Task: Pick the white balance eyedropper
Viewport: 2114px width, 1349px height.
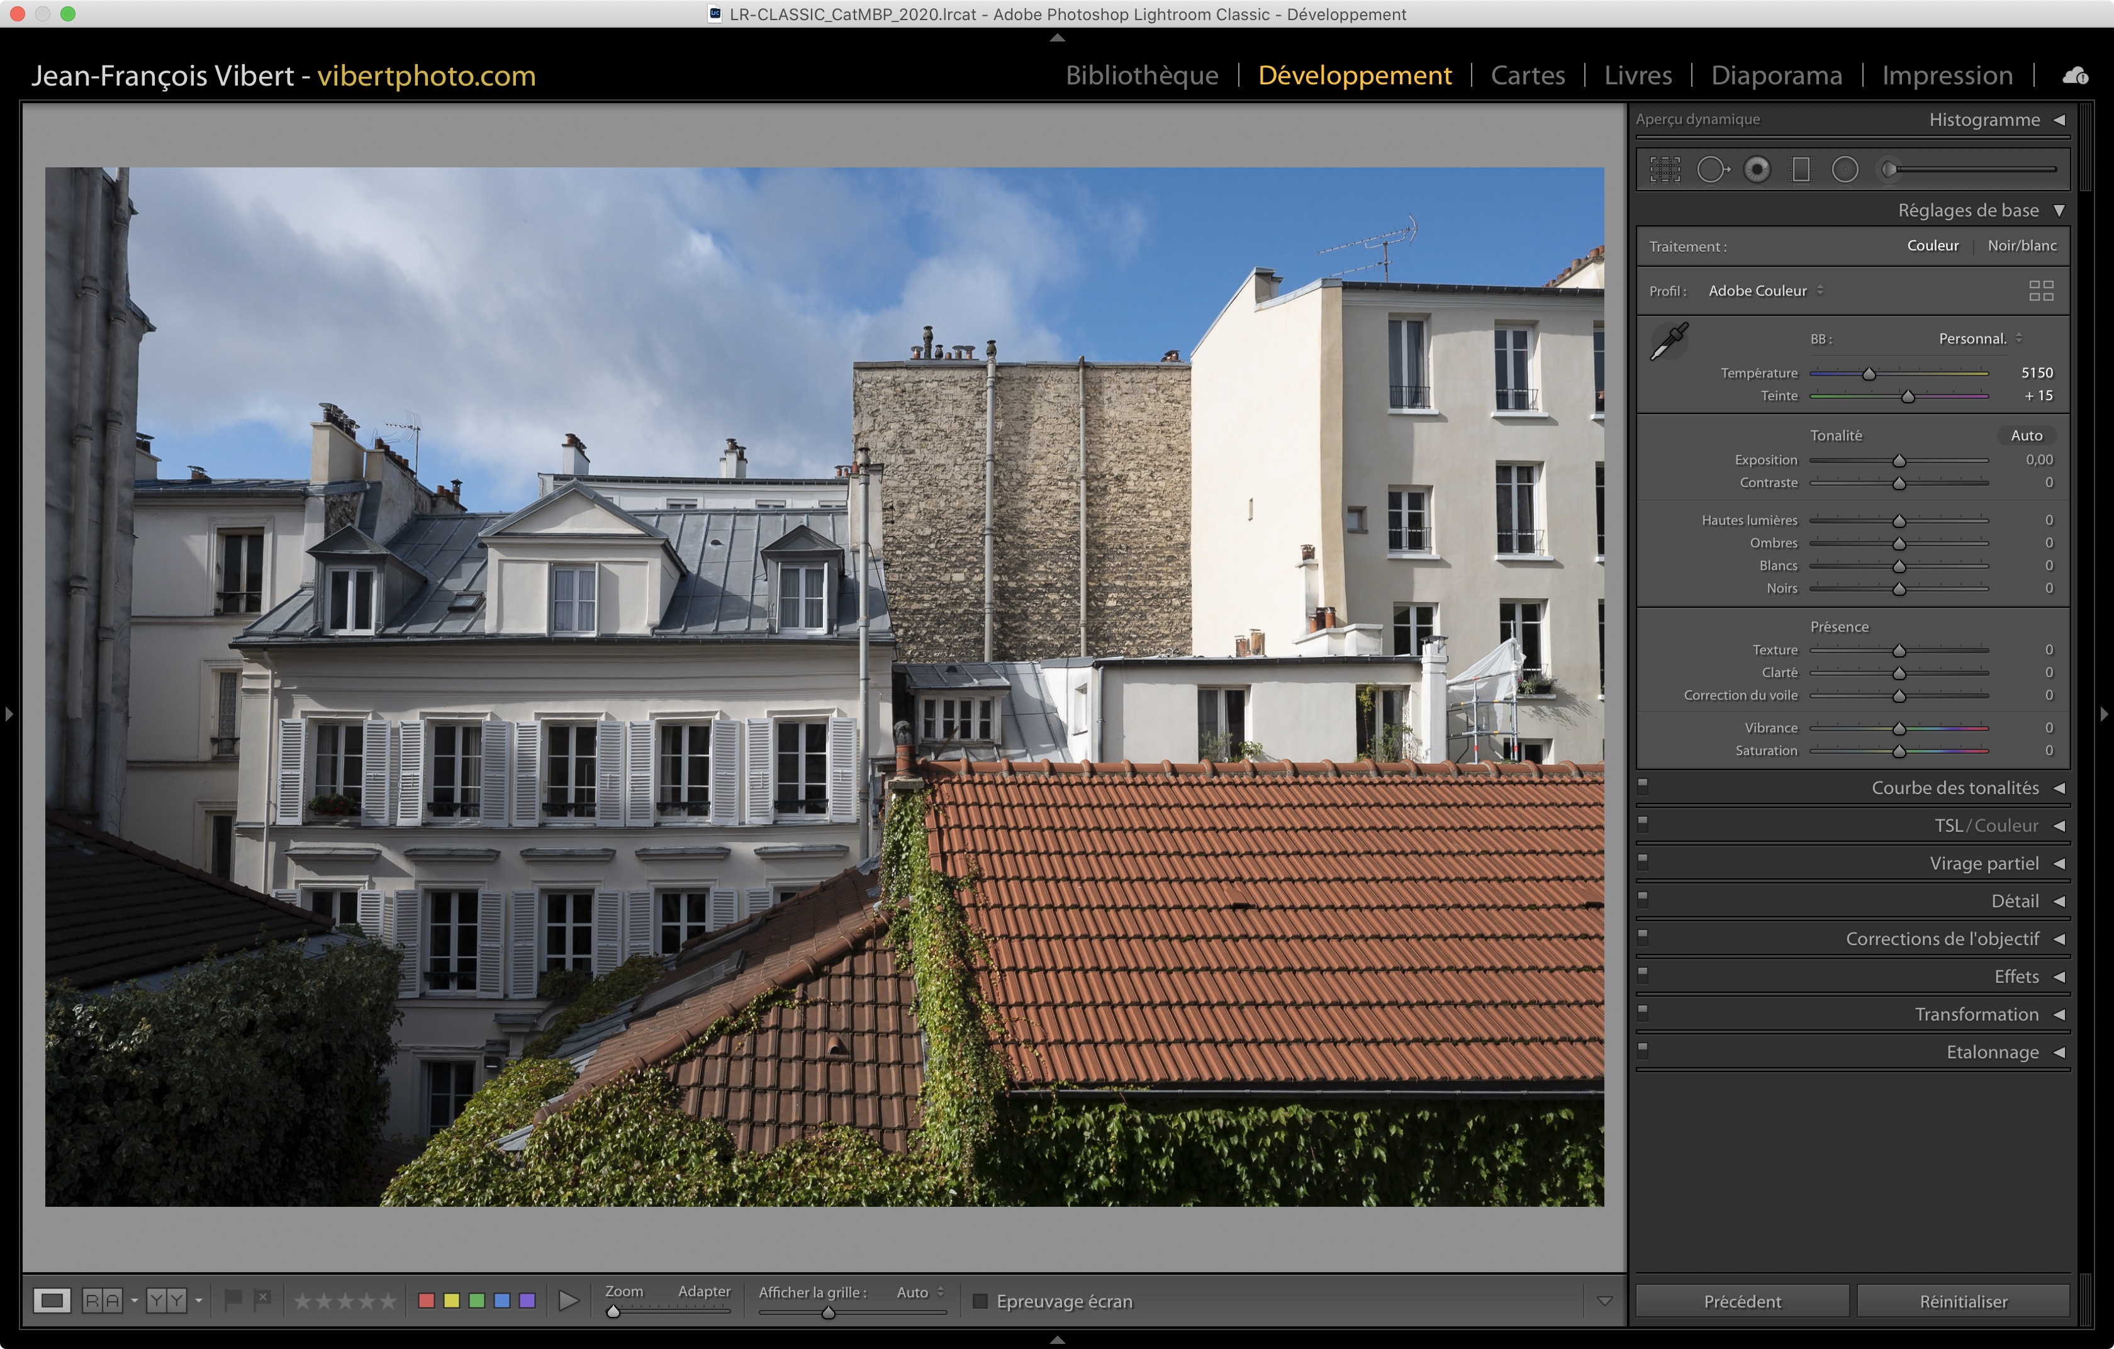Action: click(x=1669, y=342)
